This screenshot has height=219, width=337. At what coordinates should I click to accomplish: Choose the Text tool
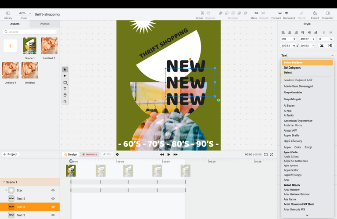tap(65, 89)
